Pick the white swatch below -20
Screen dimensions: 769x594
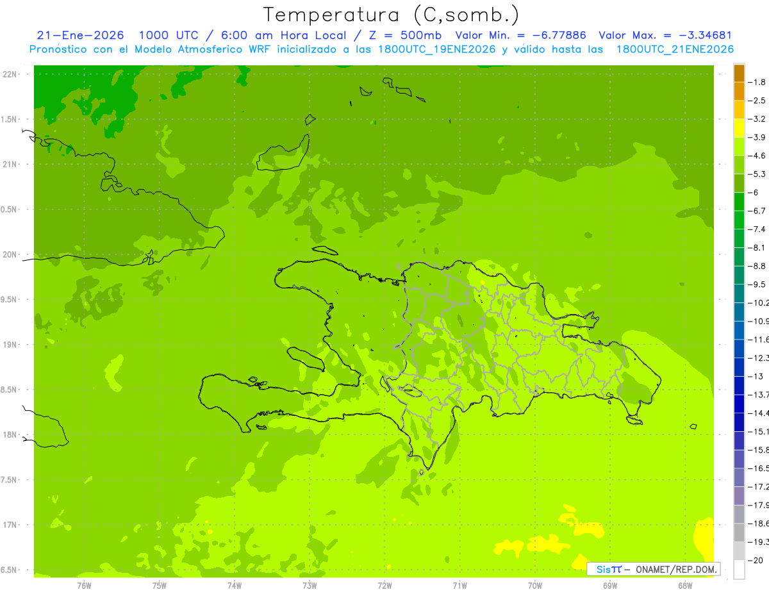739,570
